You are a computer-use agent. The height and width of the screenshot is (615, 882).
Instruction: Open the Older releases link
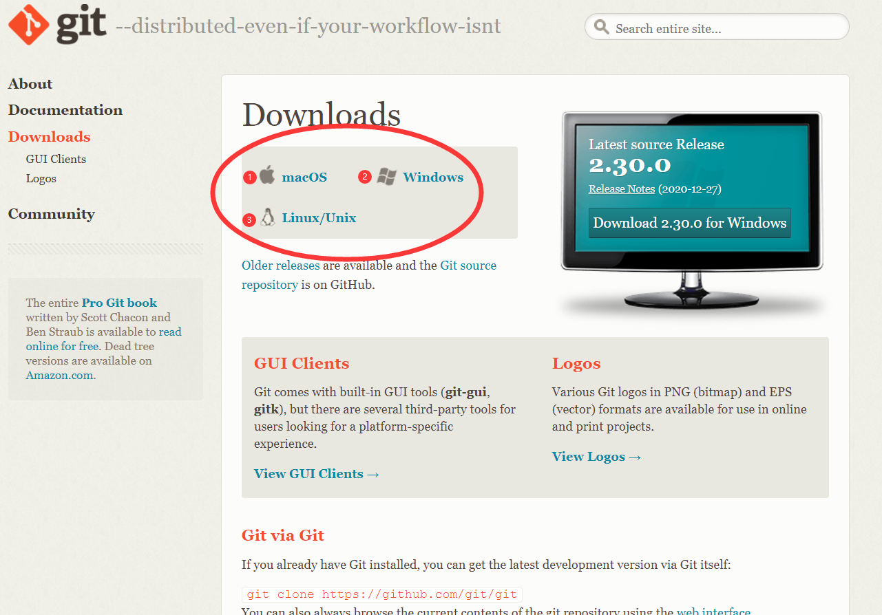[x=280, y=265]
